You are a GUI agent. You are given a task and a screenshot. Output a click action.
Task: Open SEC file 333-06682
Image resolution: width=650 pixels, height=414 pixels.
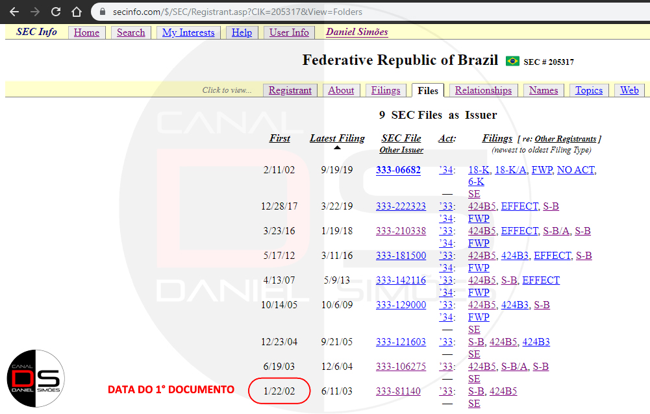398,170
